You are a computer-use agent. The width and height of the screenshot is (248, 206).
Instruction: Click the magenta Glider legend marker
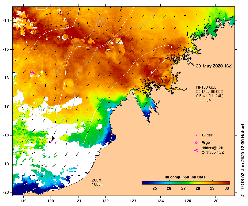click(x=196, y=135)
